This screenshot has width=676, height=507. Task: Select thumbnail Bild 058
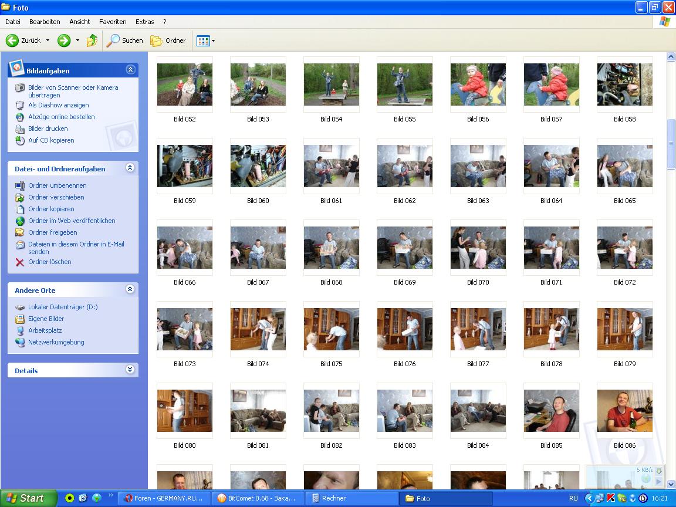[x=625, y=84]
